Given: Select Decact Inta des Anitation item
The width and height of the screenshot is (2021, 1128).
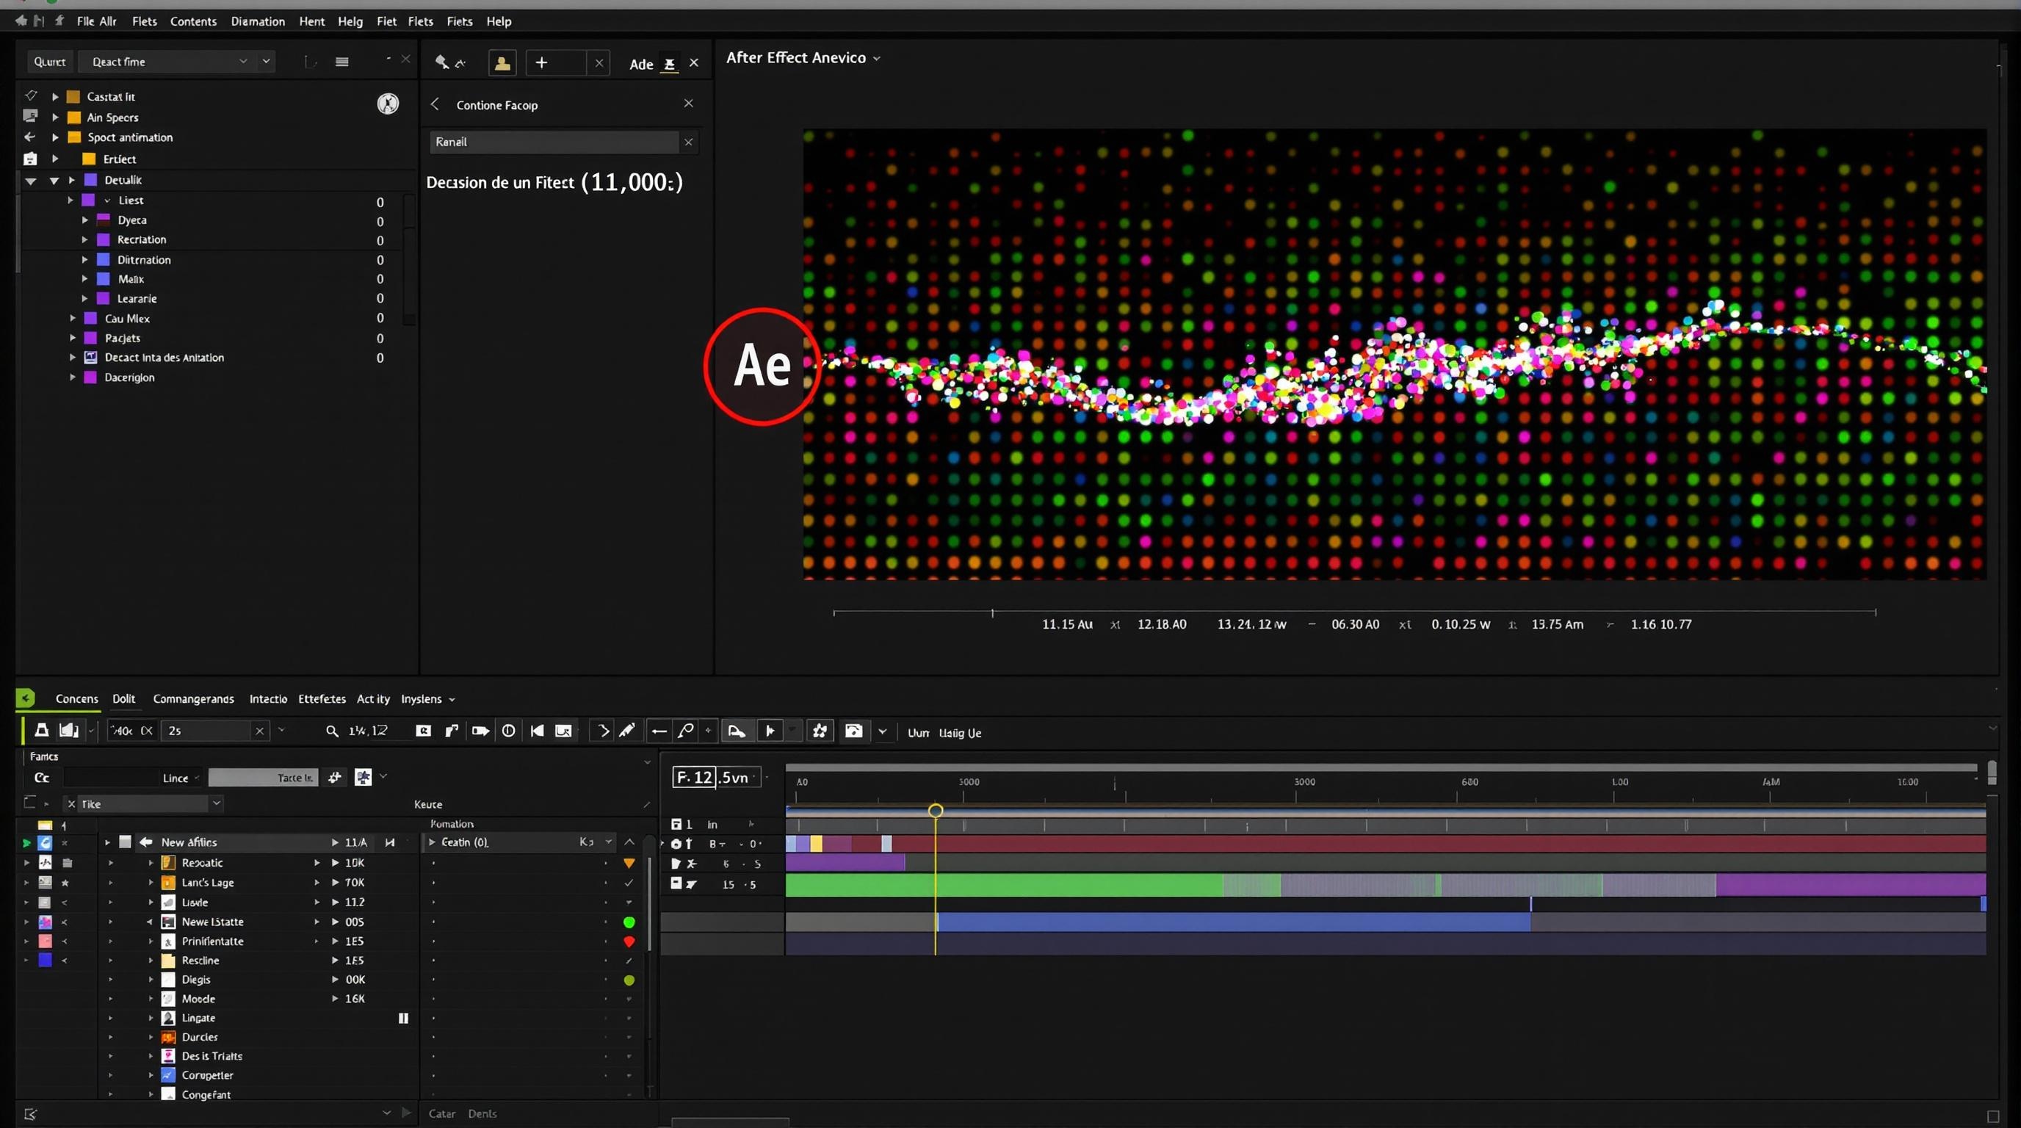Looking at the screenshot, I should (x=164, y=357).
